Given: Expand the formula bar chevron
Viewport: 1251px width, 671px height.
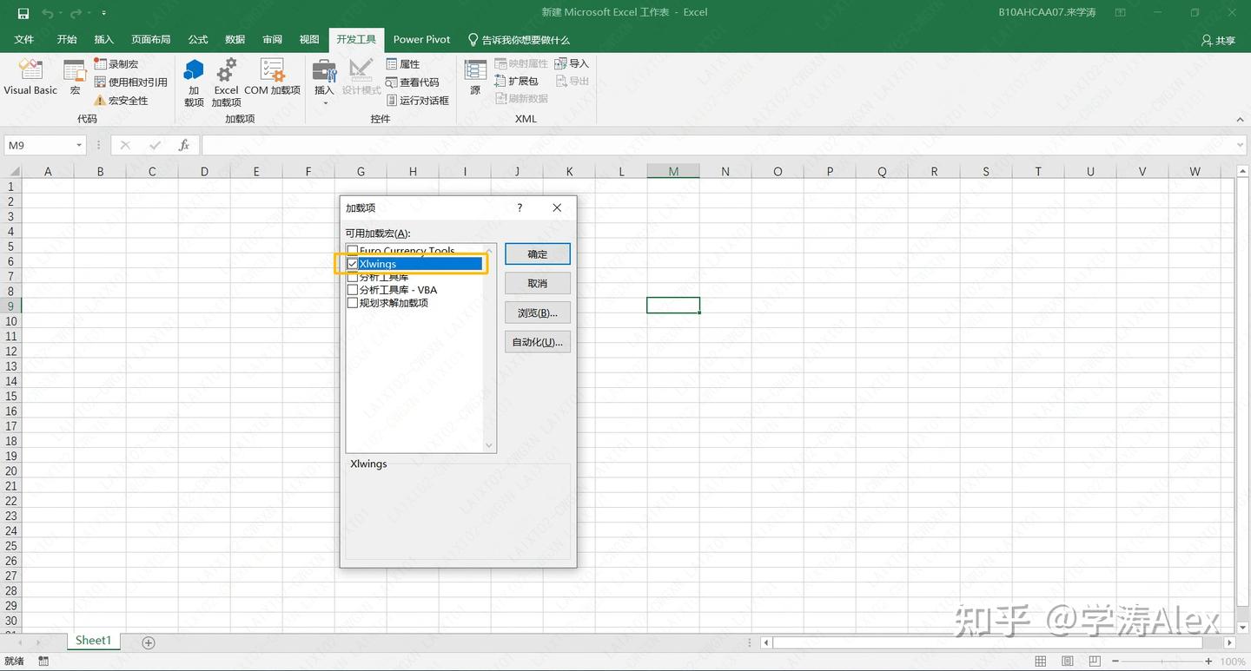Looking at the screenshot, I should pyautogui.click(x=1240, y=146).
